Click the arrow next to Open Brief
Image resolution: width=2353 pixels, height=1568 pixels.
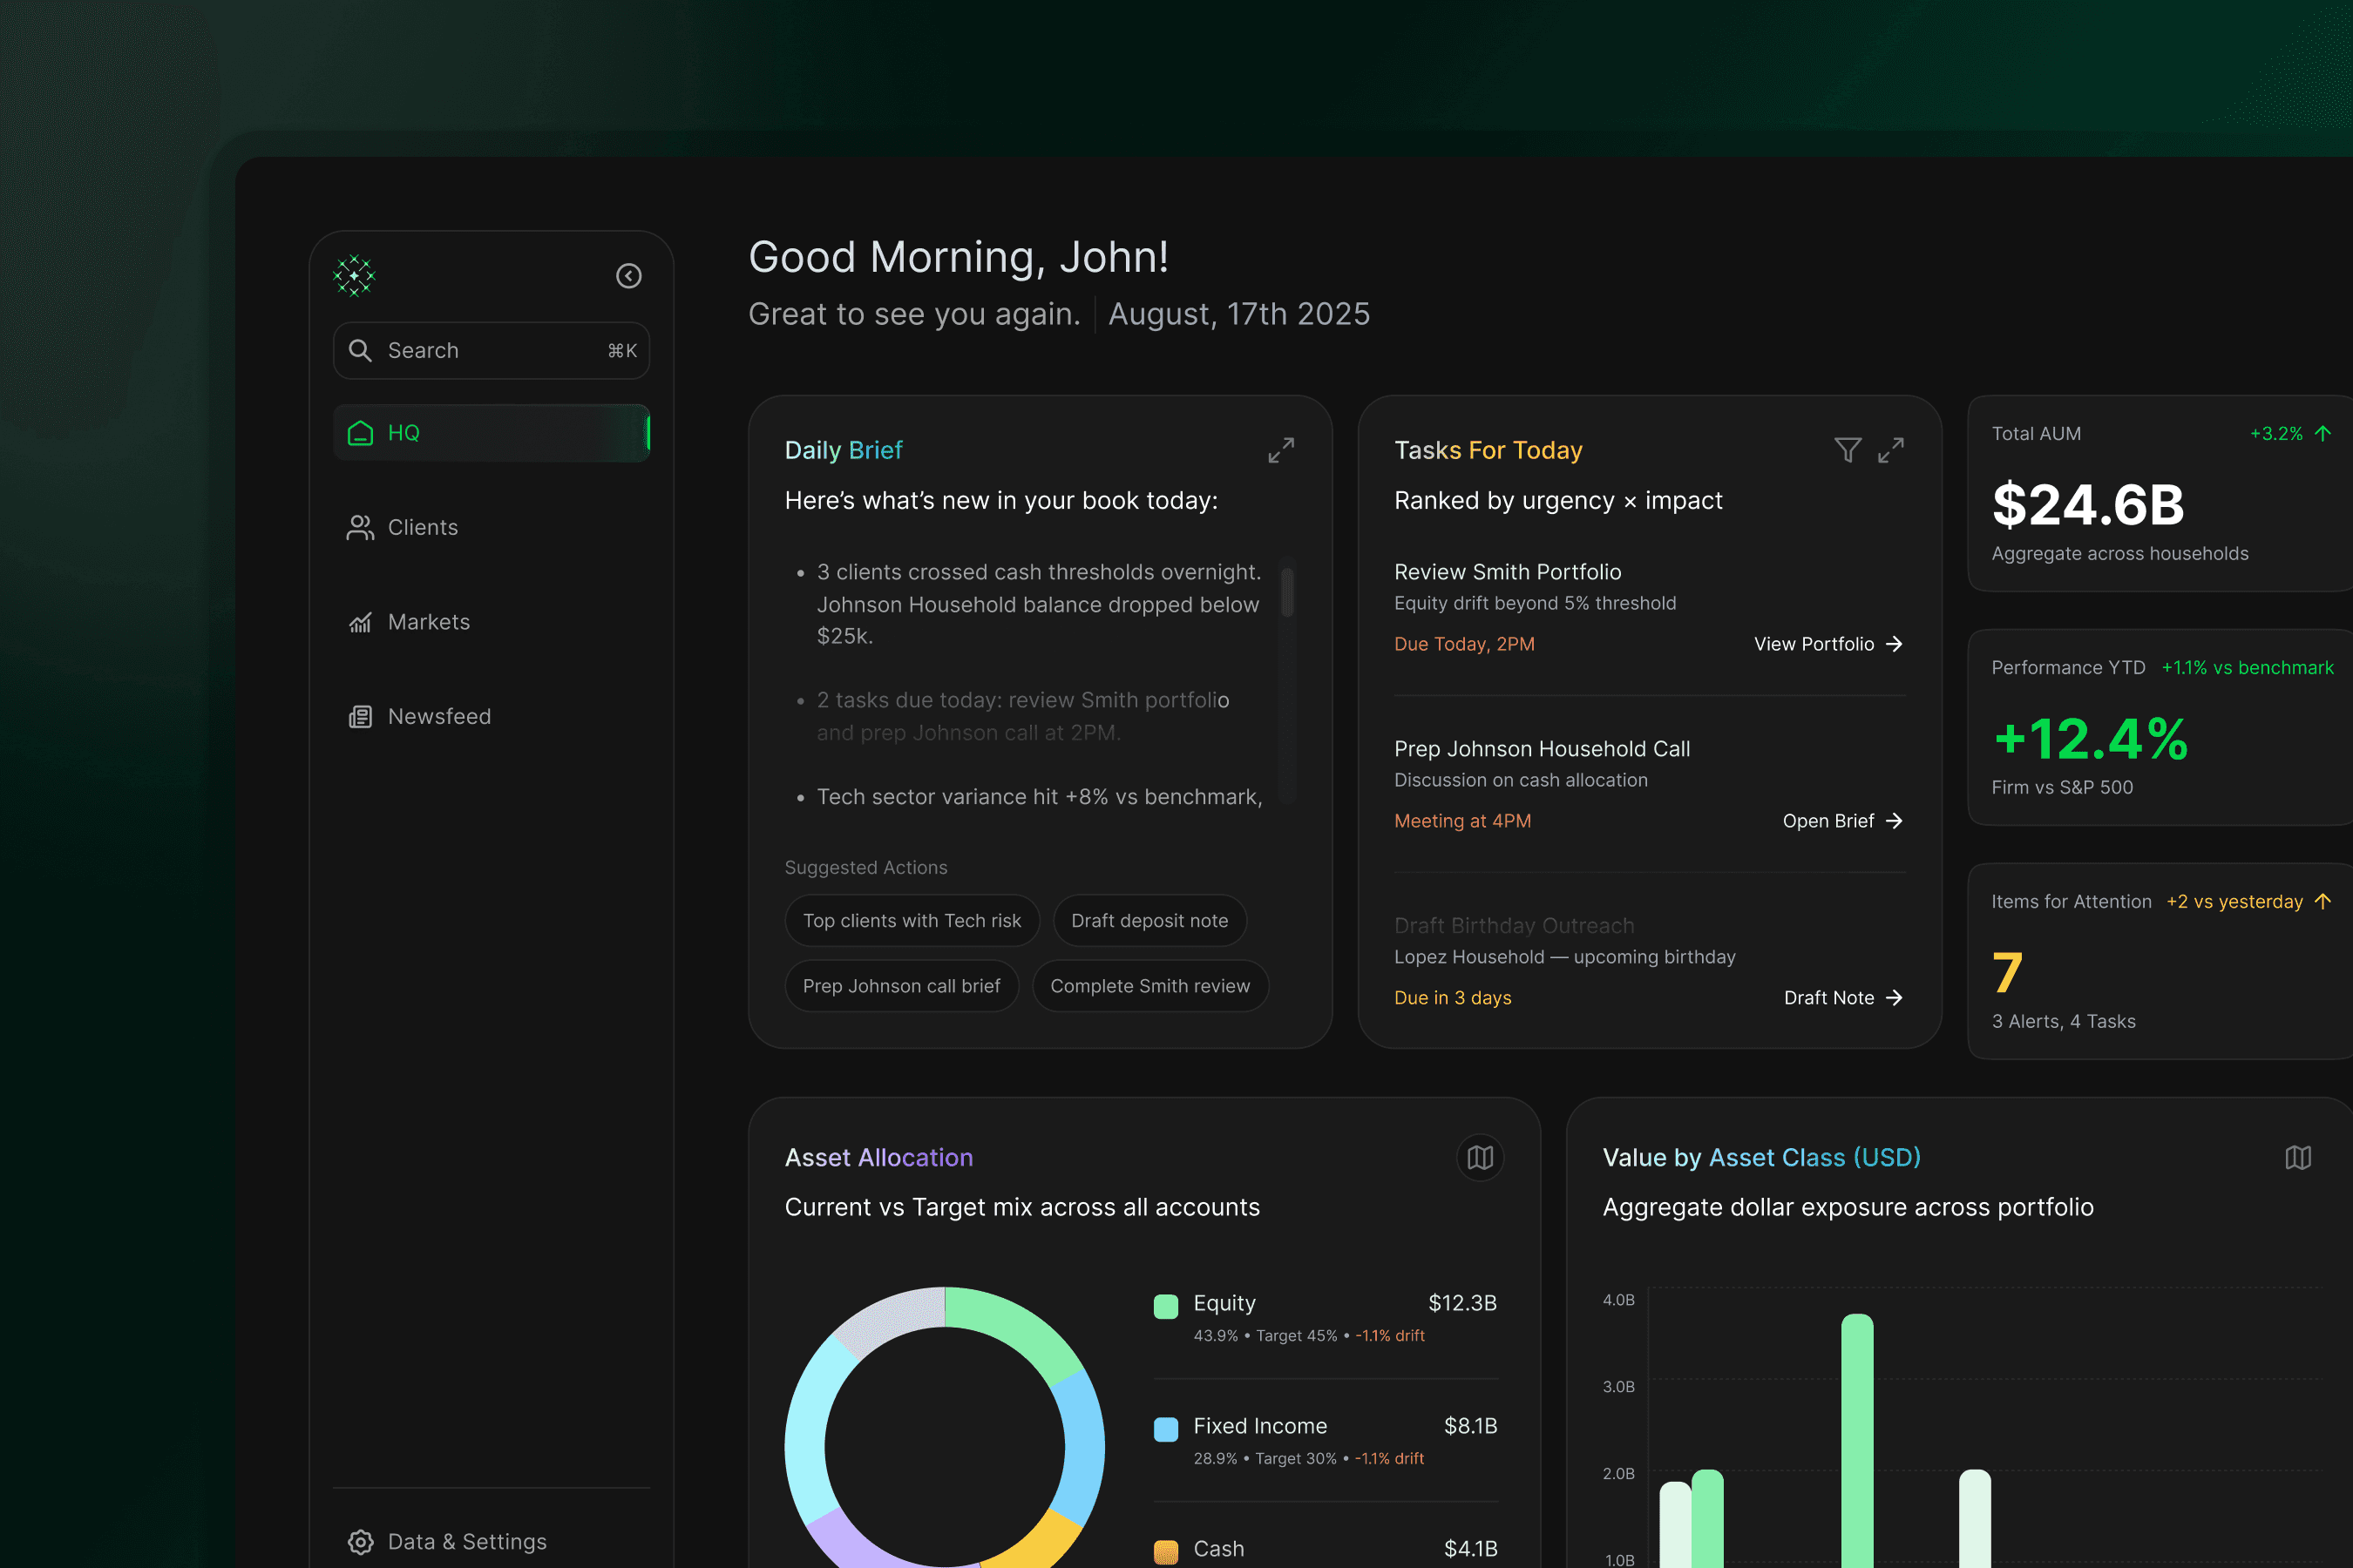click(x=1894, y=821)
